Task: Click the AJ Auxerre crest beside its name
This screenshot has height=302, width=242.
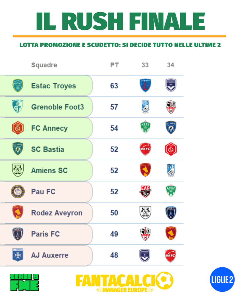Action: [18, 255]
